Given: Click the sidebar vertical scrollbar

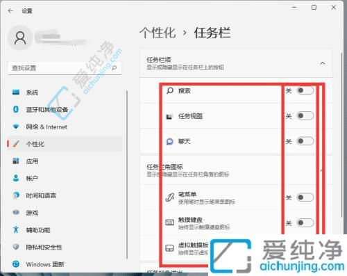Looking at the screenshot, I should [127, 174].
